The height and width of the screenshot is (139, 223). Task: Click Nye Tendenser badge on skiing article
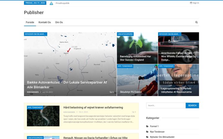click(x=125, y=66)
